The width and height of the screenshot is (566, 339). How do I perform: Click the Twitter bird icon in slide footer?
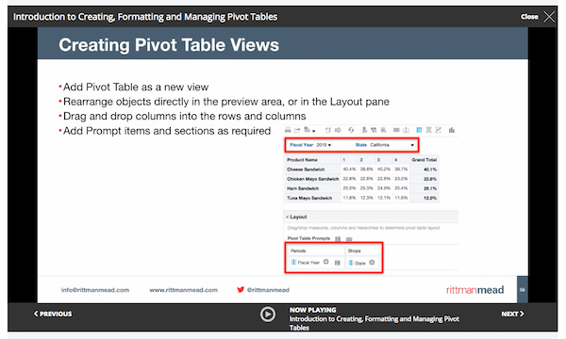point(241,289)
